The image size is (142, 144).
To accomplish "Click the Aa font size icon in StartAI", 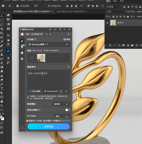I will pos(55,29).
